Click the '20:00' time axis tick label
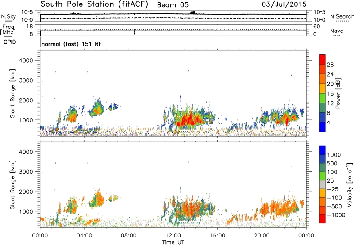Screen dimensions: 354x245 point(262,236)
